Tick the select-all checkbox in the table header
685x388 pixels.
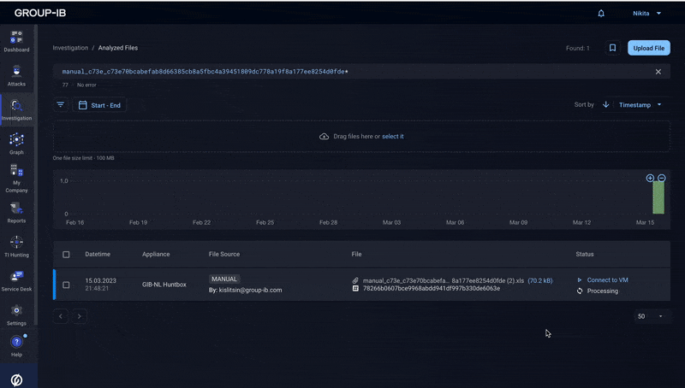66,254
